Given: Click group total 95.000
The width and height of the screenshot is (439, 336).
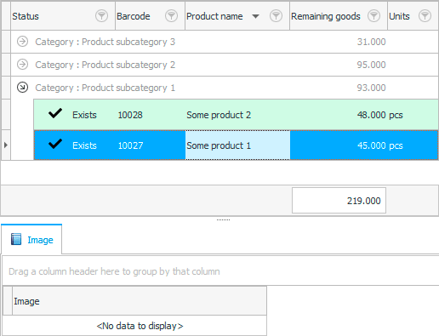Looking at the screenshot, I should (x=371, y=65).
